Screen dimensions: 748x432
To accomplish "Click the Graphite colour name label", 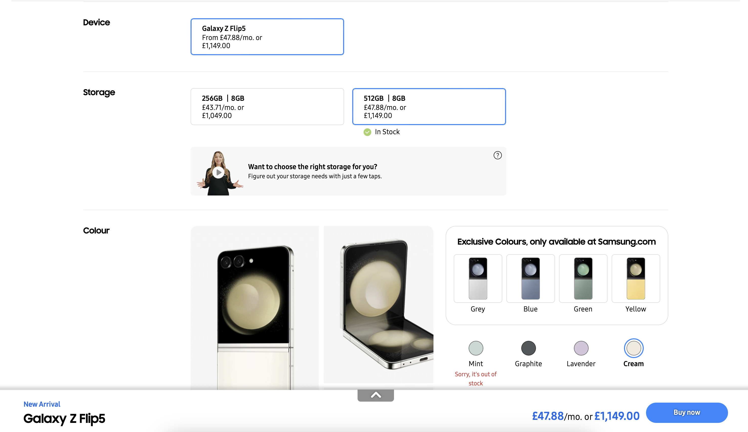I will pyautogui.click(x=528, y=364).
